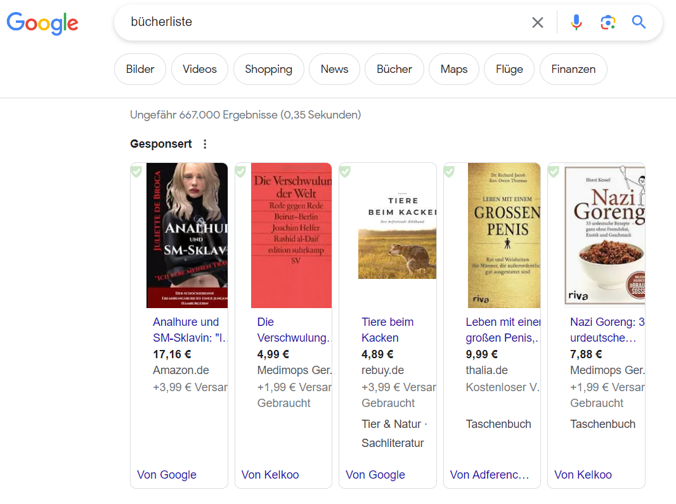Viewport: 676px width, 504px height.
Task: Click the green shield badge on the Amazon.de card
Action: (136, 171)
